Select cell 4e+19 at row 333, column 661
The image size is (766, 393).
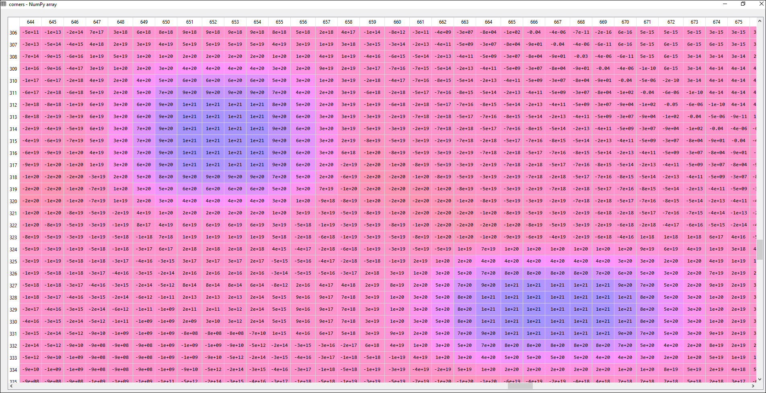[421, 357]
